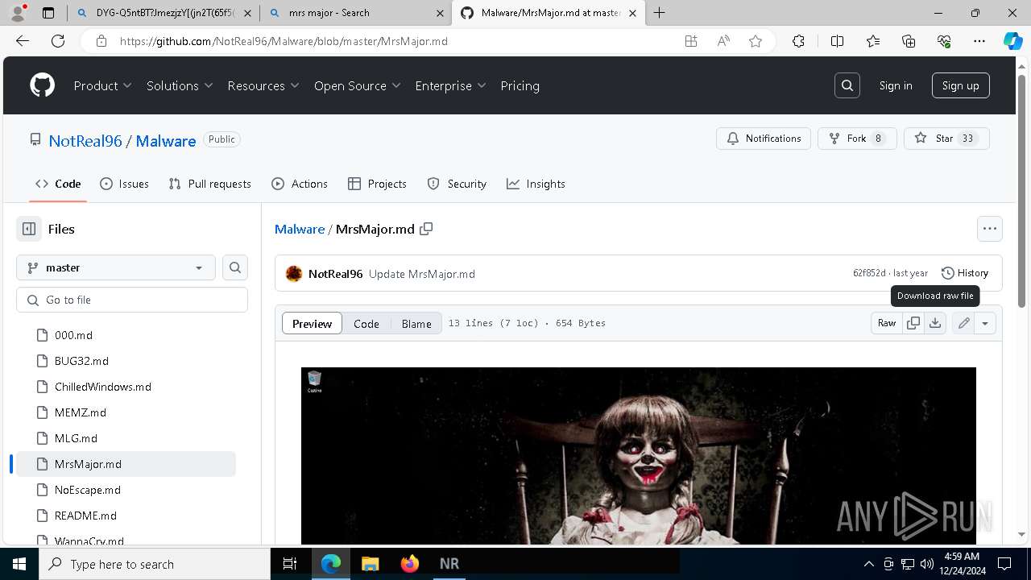Open Projects tab
The image size is (1031, 580).
tap(377, 184)
